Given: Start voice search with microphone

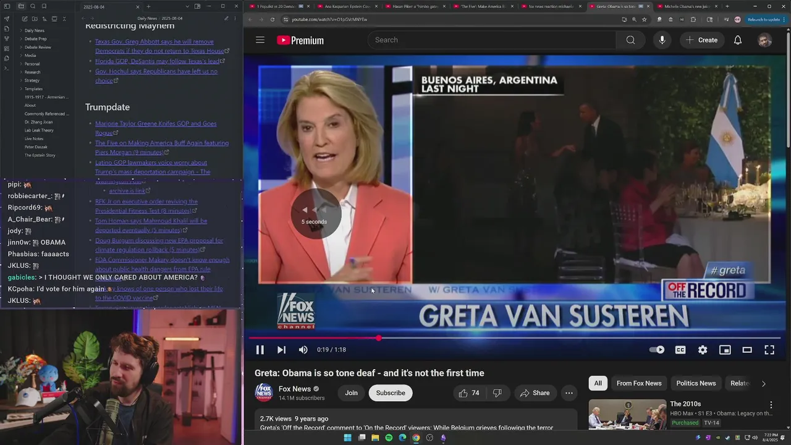Looking at the screenshot, I should coord(662,40).
